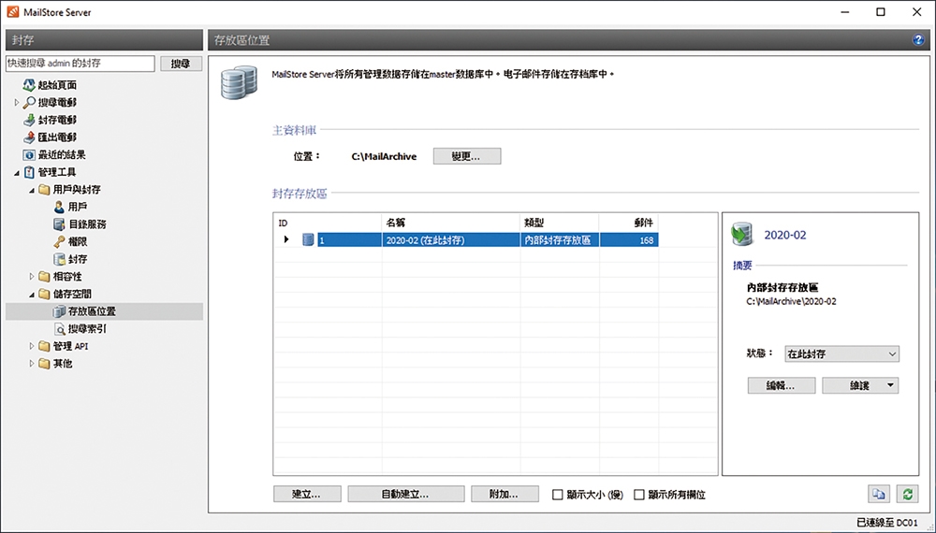The image size is (936, 533).
Task: Click the 封存 archives icon under users
Action: click(59, 259)
